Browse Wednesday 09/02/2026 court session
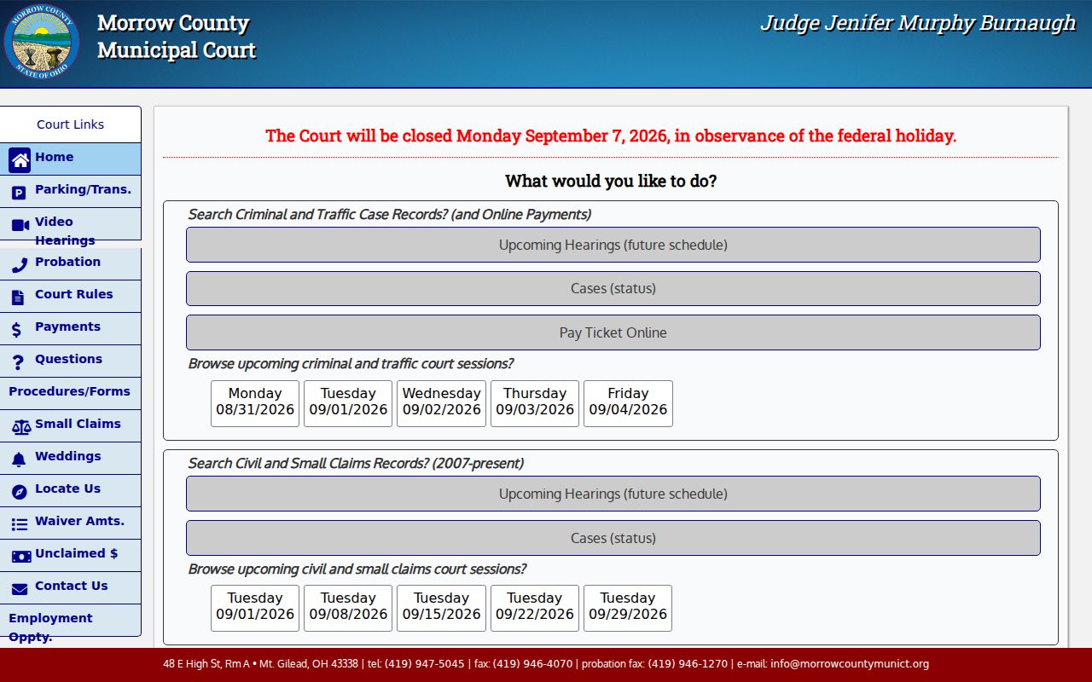The height and width of the screenshot is (682, 1092). 441,403
